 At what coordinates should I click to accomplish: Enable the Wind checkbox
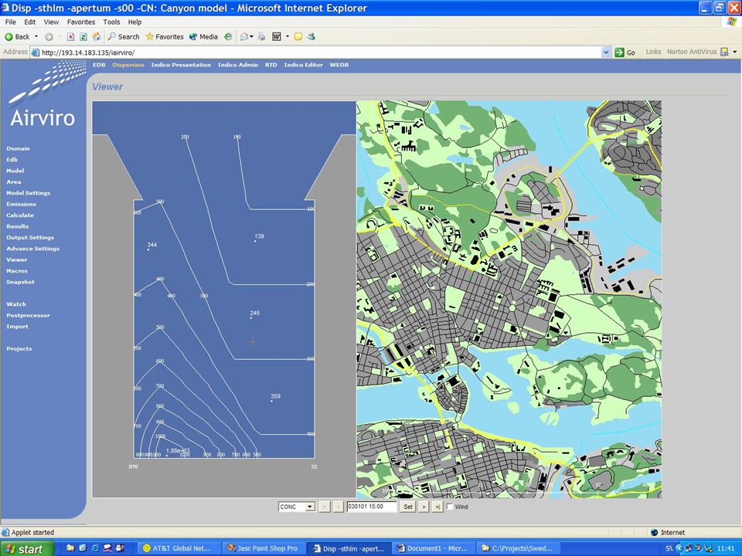[450, 507]
